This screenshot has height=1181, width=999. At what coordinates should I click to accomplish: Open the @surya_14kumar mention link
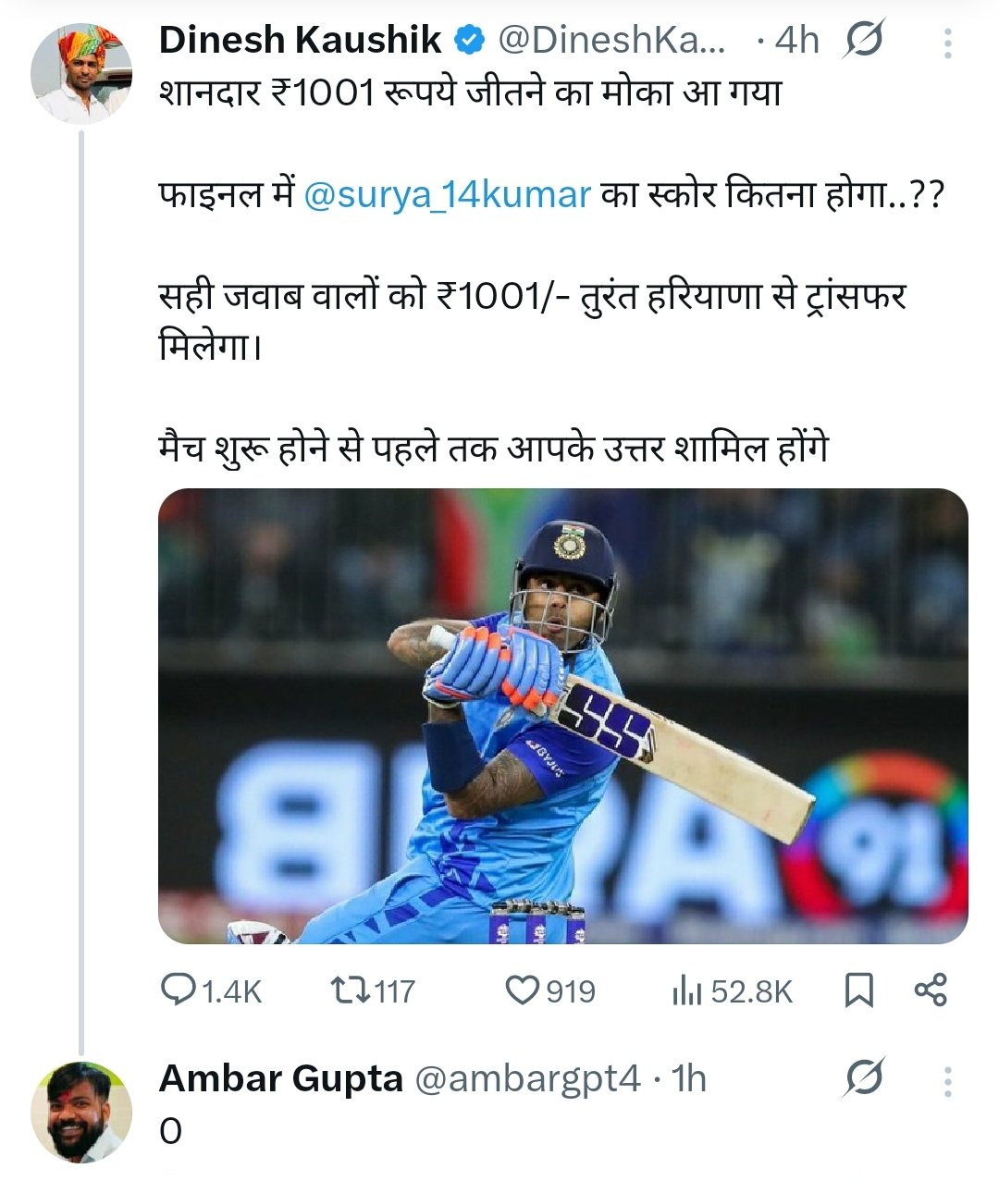tap(447, 195)
